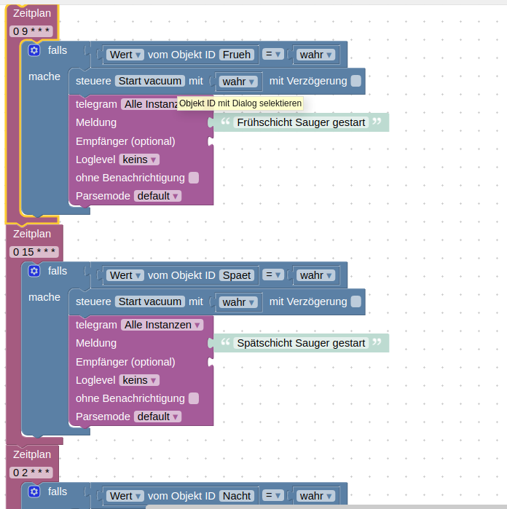Edit text 'Frühschicht Sauger gestart'
This screenshot has width=507, height=509.
(x=301, y=122)
